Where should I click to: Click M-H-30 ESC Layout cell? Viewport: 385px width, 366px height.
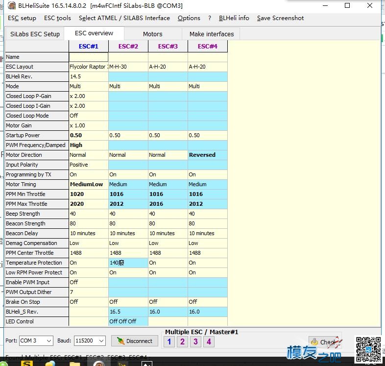point(128,67)
